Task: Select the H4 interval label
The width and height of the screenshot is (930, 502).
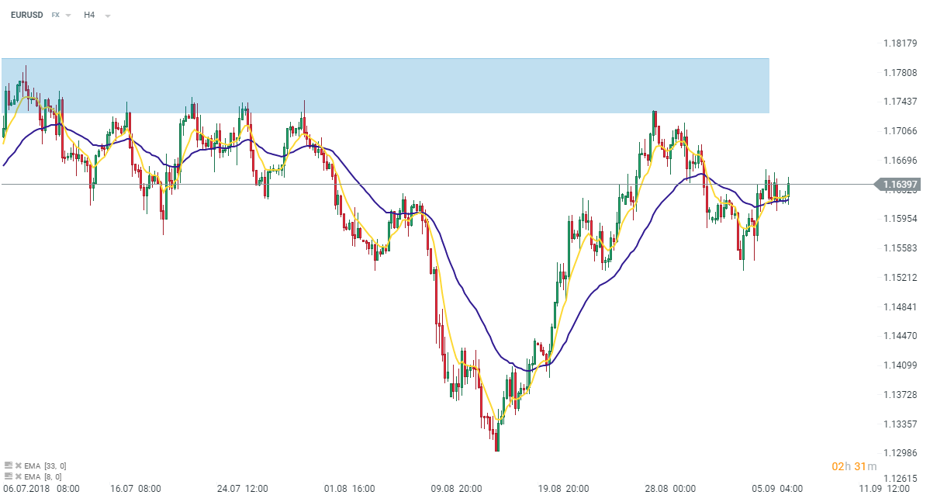Action: pos(89,15)
